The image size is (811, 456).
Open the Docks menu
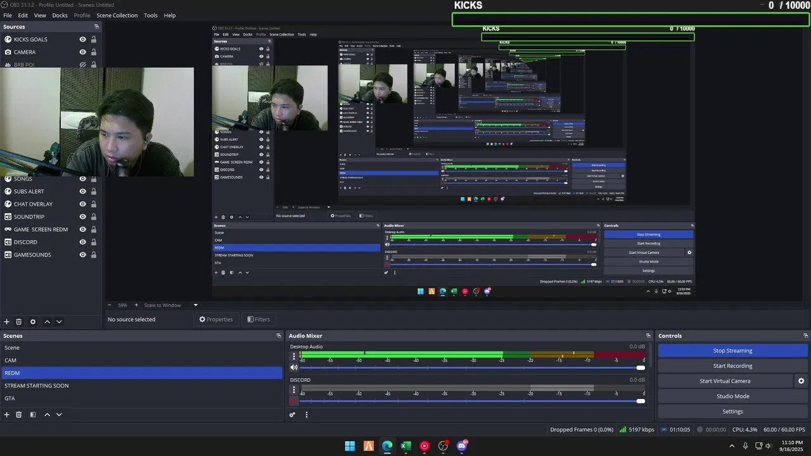pos(60,15)
